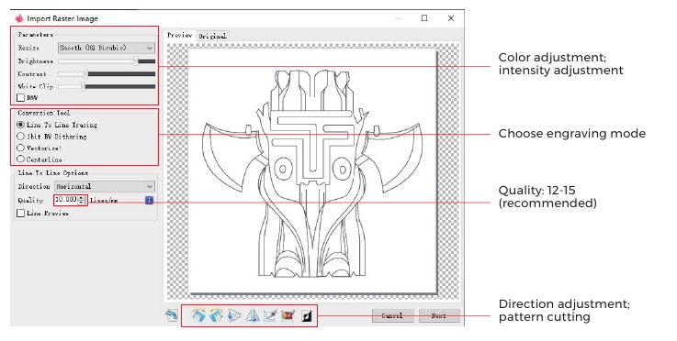The height and width of the screenshot is (341, 677).
Task: Click the red auto-crop icon
Action: (288, 315)
